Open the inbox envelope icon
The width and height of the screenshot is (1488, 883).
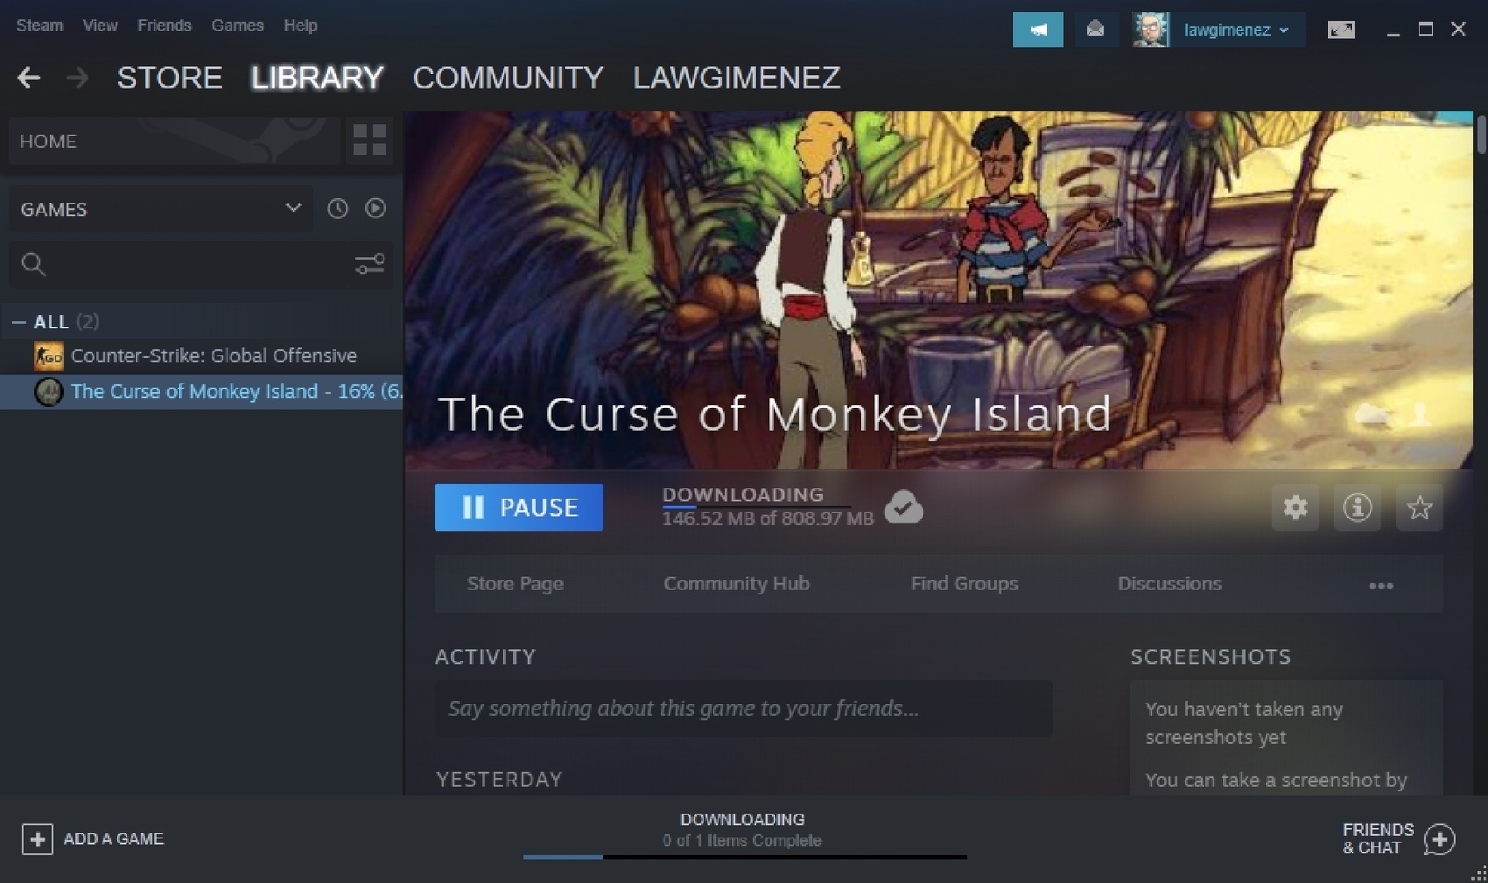(x=1095, y=30)
